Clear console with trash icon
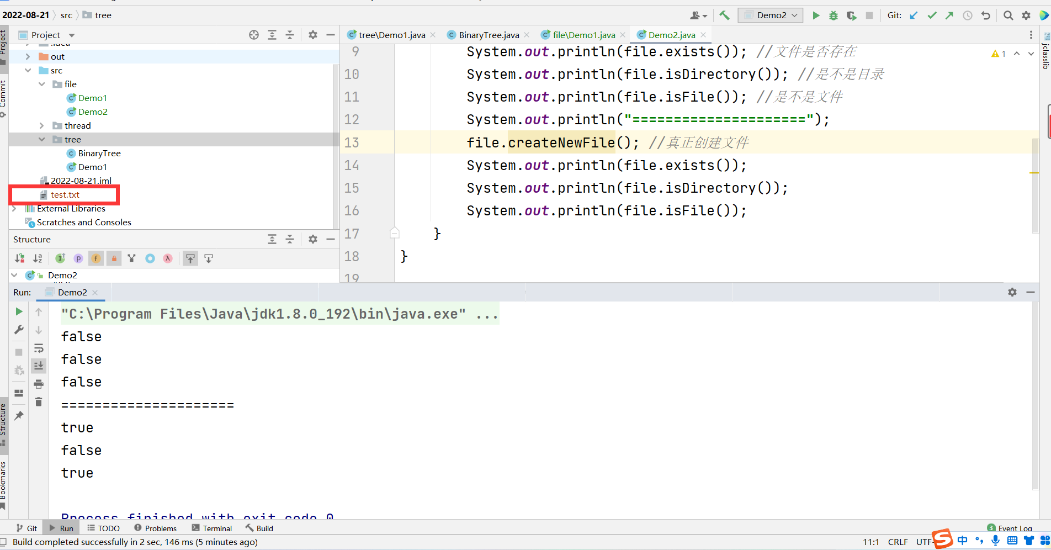 pos(39,401)
